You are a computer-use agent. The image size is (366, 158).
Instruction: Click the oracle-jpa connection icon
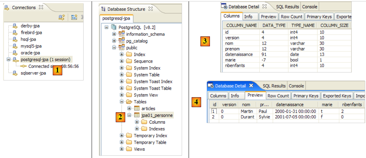(15, 53)
